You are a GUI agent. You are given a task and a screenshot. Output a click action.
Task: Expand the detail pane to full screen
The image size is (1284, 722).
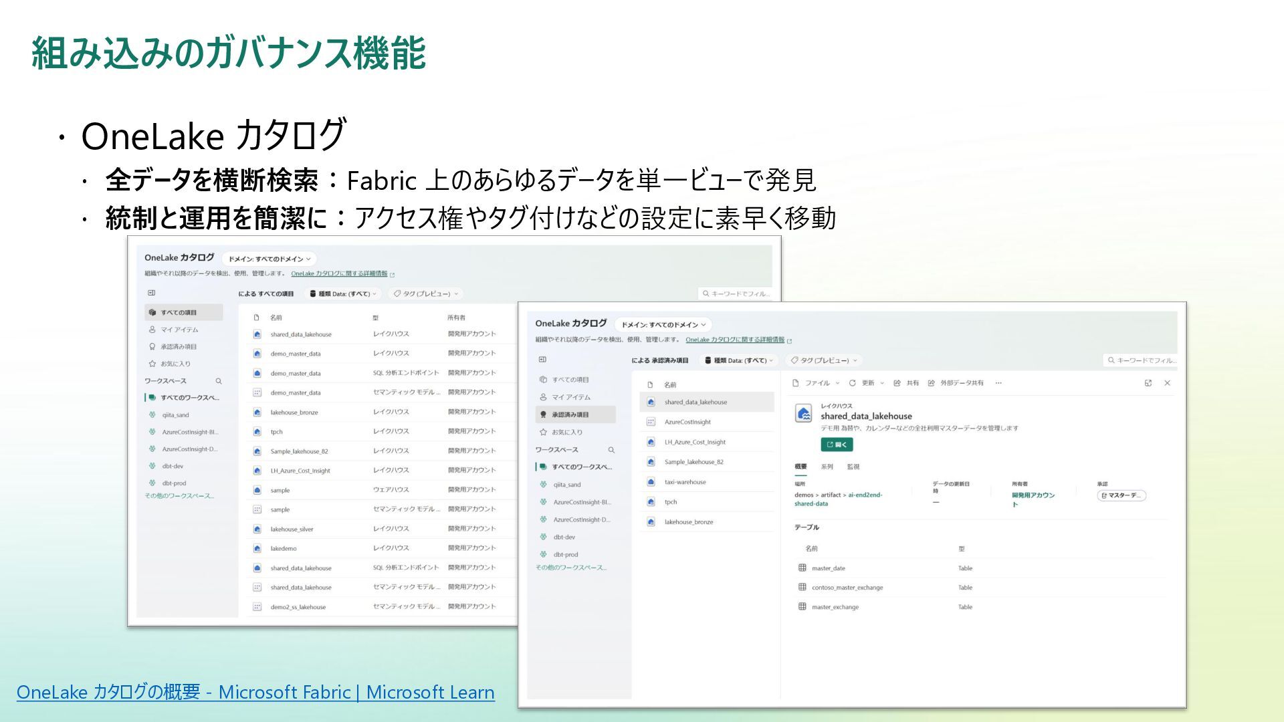click(x=1148, y=383)
